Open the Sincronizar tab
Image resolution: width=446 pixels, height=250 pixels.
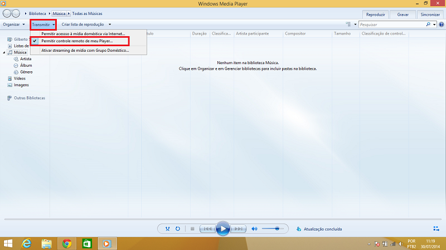(x=430, y=14)
